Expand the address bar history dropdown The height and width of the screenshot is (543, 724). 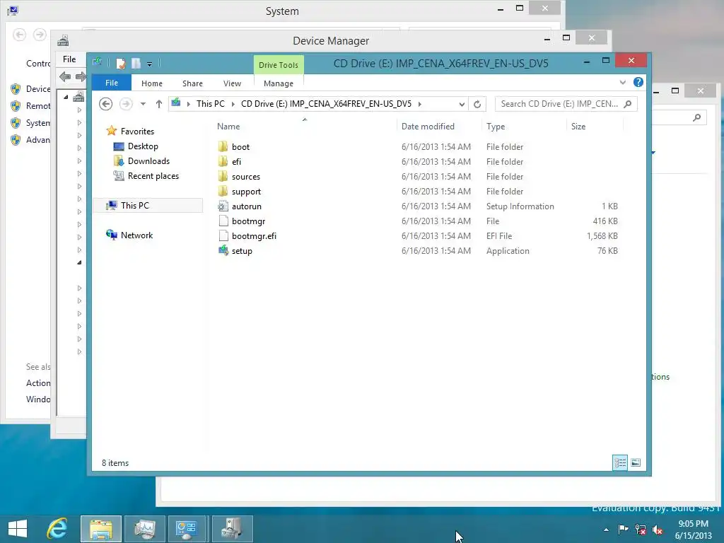click(x=462, y=105)
